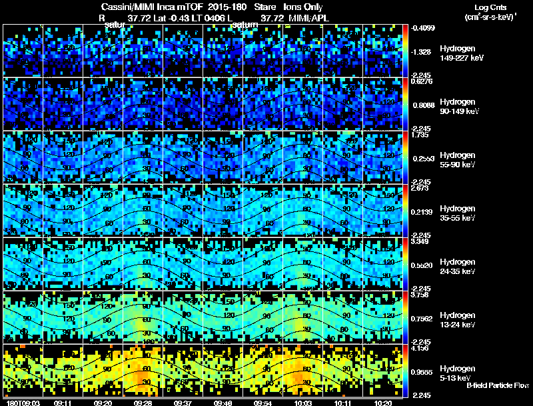
Task: Click the '09:54' time axis label
Action: click(x=263, y=403)
